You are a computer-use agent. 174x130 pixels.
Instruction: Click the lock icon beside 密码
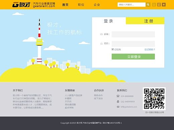[x=101, y=43]
